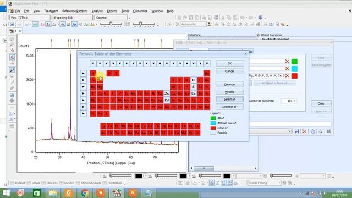
Task: Open the Treatment menu
Action: pos(51,11)
